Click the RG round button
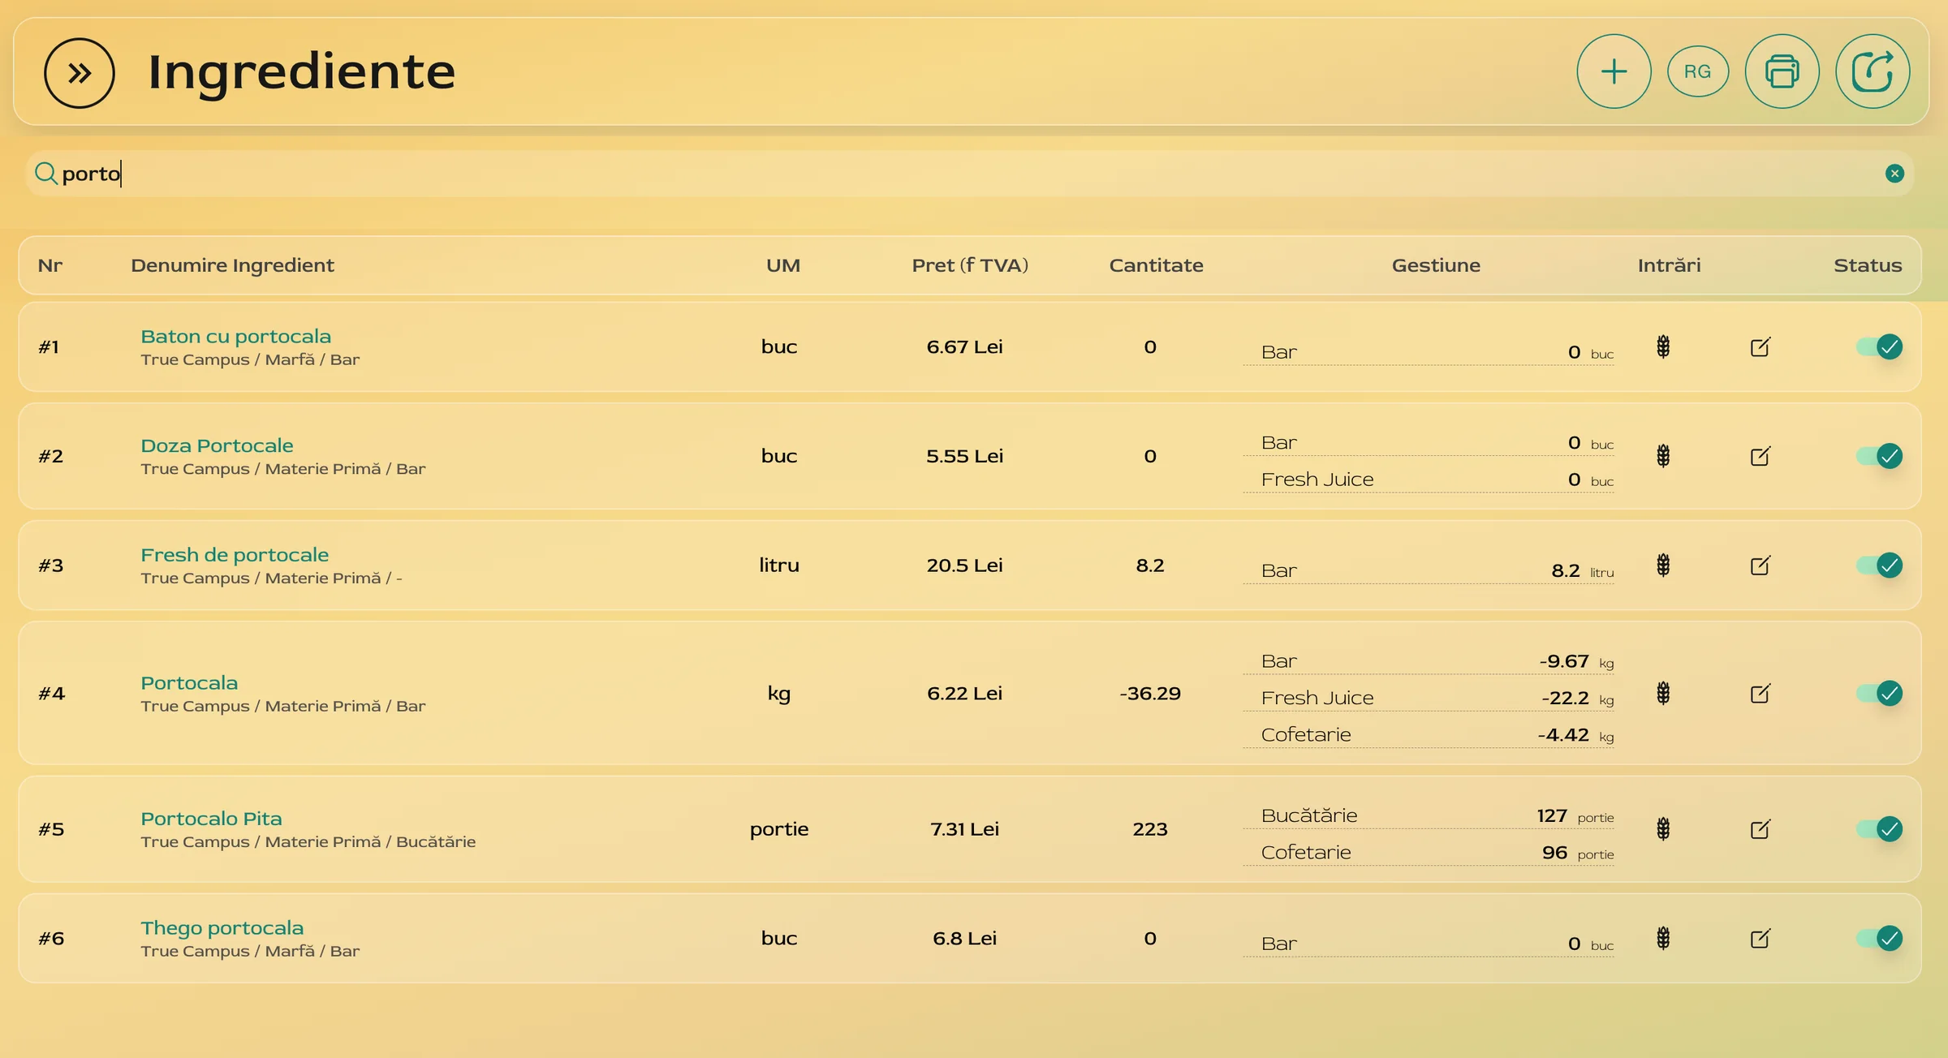 pos(1697,71)
